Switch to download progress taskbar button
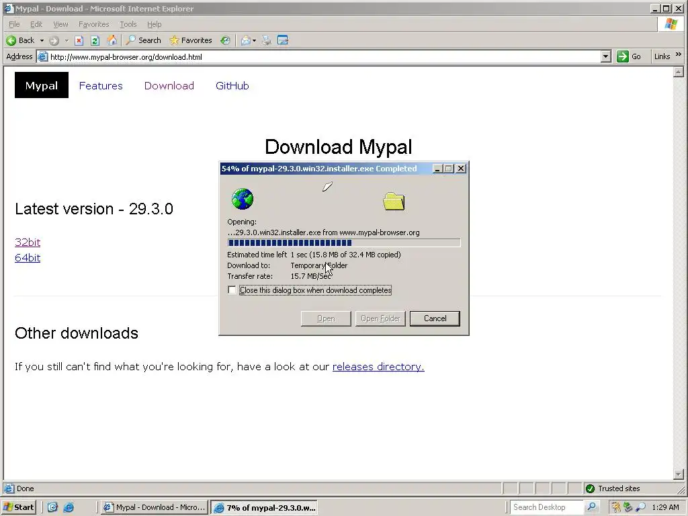 264,508
